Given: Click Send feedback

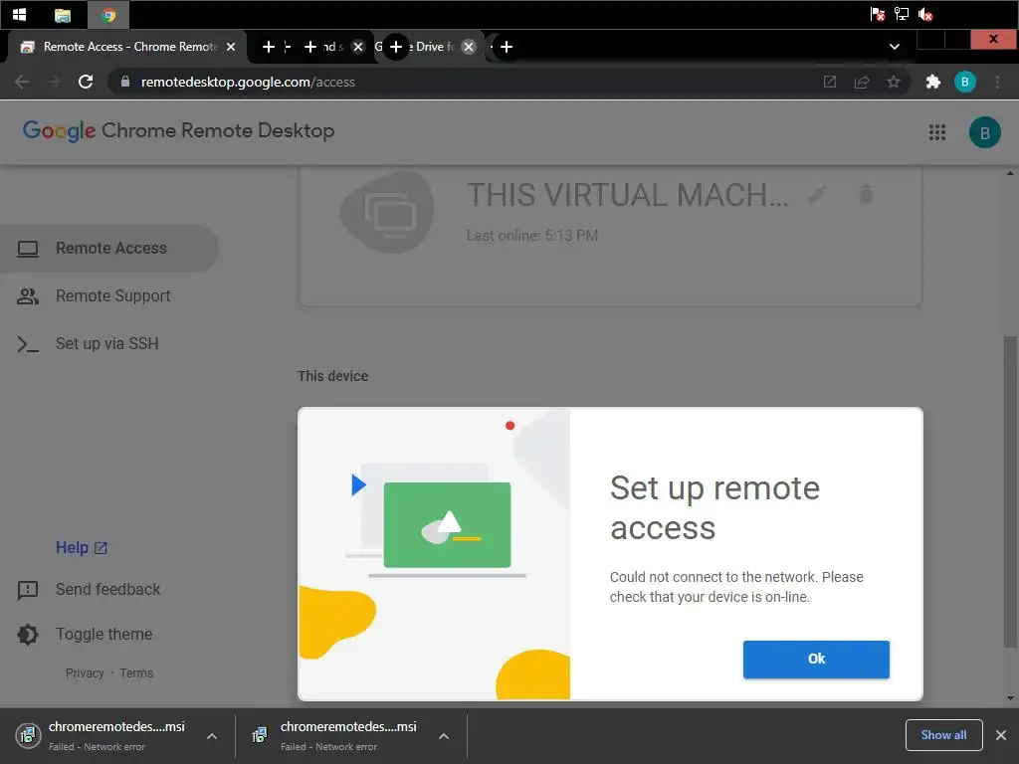Looking at the screenshot, I should (107, 589).
